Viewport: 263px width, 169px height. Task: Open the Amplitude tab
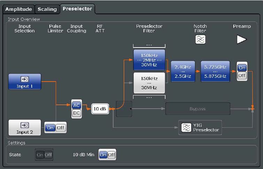[x=19, y=9]
